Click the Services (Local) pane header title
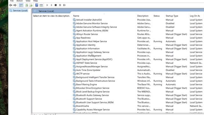Image resolution: width=204 pixels, height=115 pixels. [x=46, y=11]
